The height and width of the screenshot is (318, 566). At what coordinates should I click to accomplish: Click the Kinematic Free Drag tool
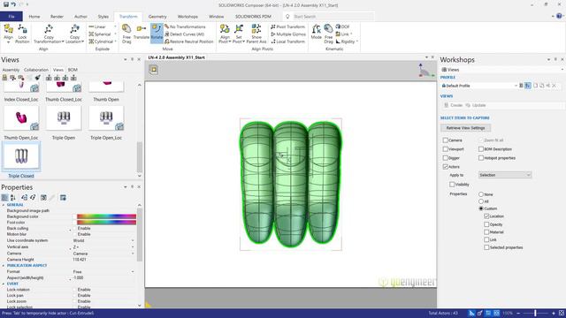[328, 34]
